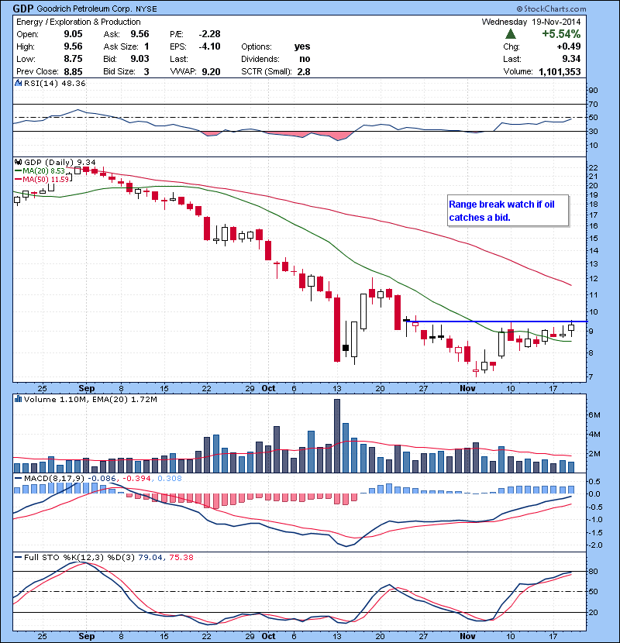This screenshot has height=643, width=620.
Task: Click the Chg value +0.49
Action: tap(569, 46)
